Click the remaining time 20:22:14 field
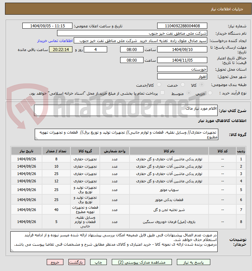 pos(61,50)
